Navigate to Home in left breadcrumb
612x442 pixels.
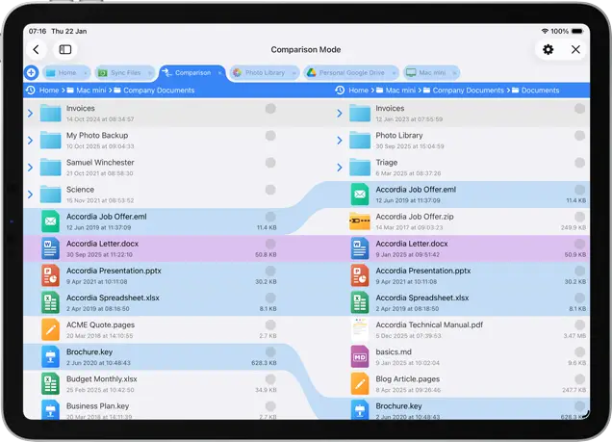[50, 91]
